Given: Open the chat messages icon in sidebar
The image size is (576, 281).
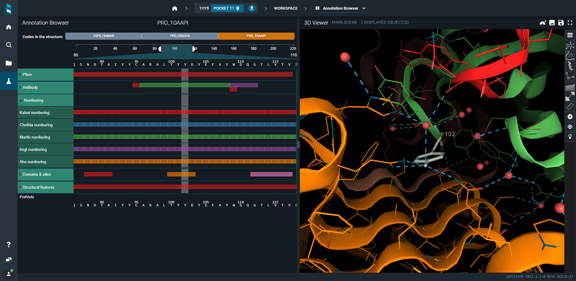Looking at the screenshot, I should click(x=9, y=259).
